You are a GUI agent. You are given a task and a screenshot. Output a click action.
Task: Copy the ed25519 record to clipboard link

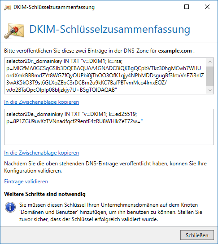[x=41, y=153]
